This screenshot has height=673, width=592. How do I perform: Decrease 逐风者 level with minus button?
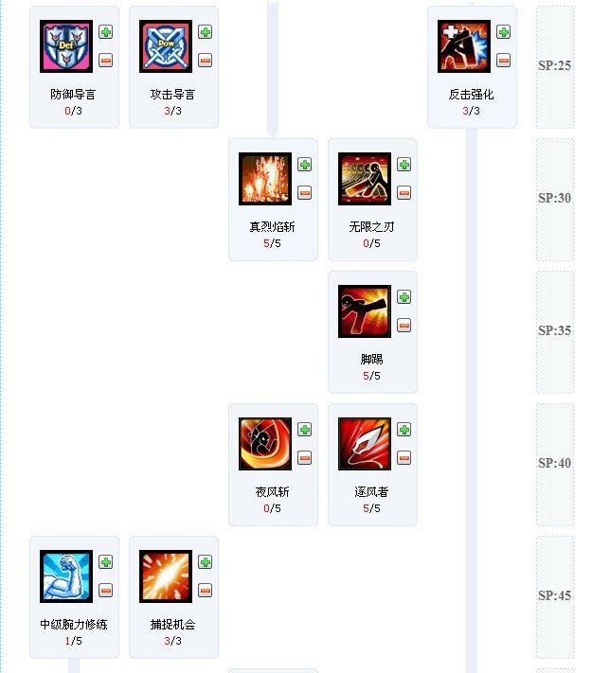pos(404,457)
